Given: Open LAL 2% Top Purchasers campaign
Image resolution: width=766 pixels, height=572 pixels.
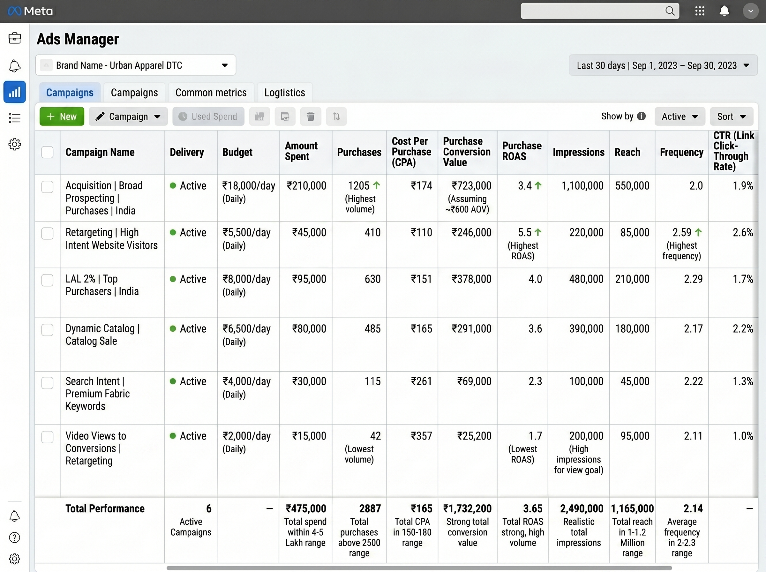Looking at the screenshot, I should point(102,285).
